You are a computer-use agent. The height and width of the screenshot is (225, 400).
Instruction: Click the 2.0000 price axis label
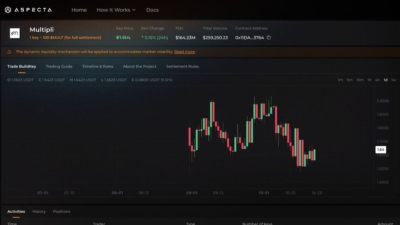(x=383, y=101)
